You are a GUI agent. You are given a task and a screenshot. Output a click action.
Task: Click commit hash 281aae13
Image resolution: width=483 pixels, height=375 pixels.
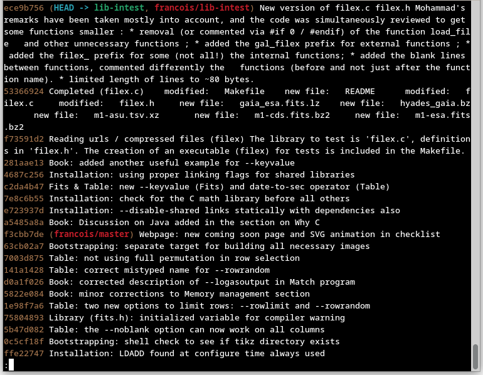pos(24,163)
